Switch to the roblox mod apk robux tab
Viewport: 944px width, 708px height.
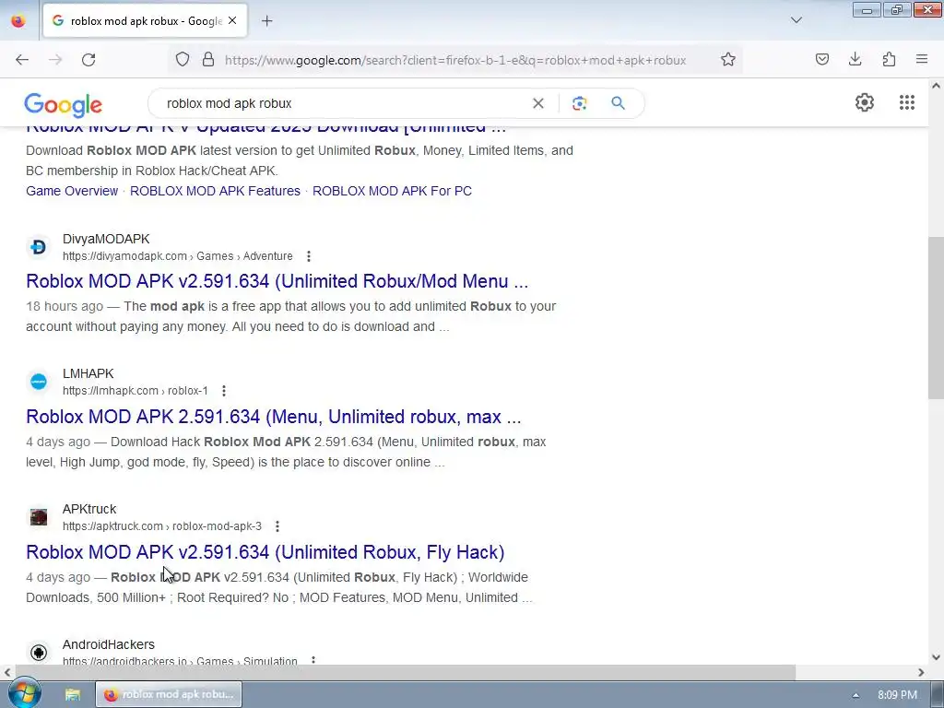(x=145, y=21)
